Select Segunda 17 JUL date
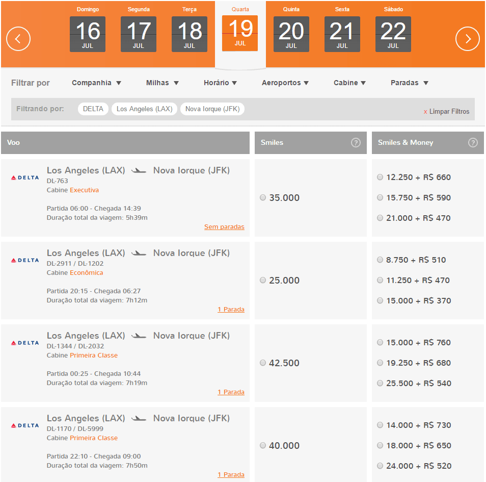Screen dimensions: 486x482 pos(138,34)
